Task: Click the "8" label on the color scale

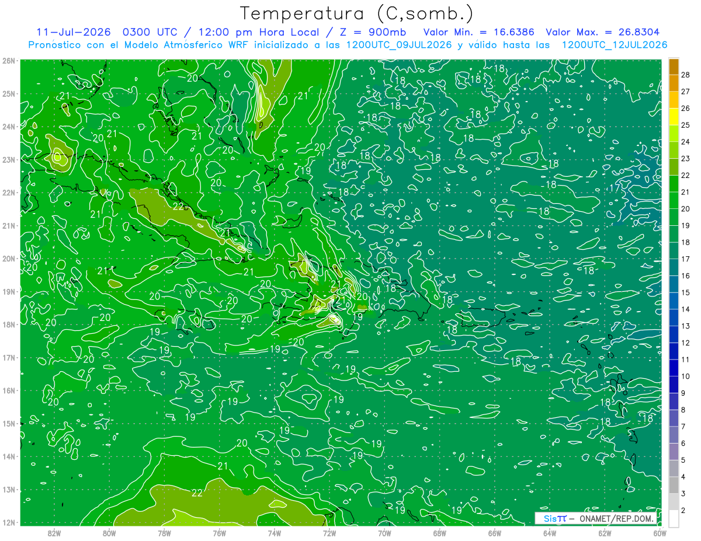Action: click(683, 410)
